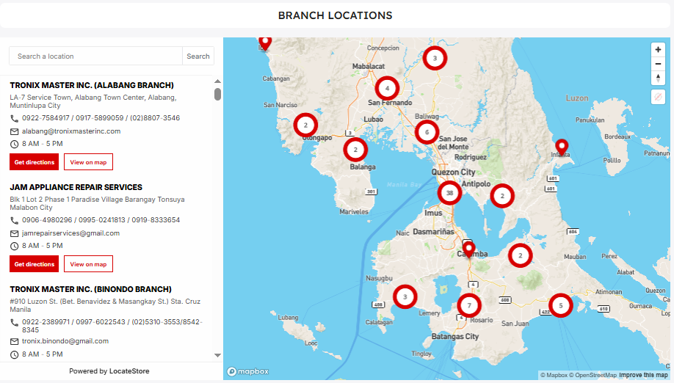Screen dimensions: 674x383
Task: Click the Search button
Action: coord(198,56)
